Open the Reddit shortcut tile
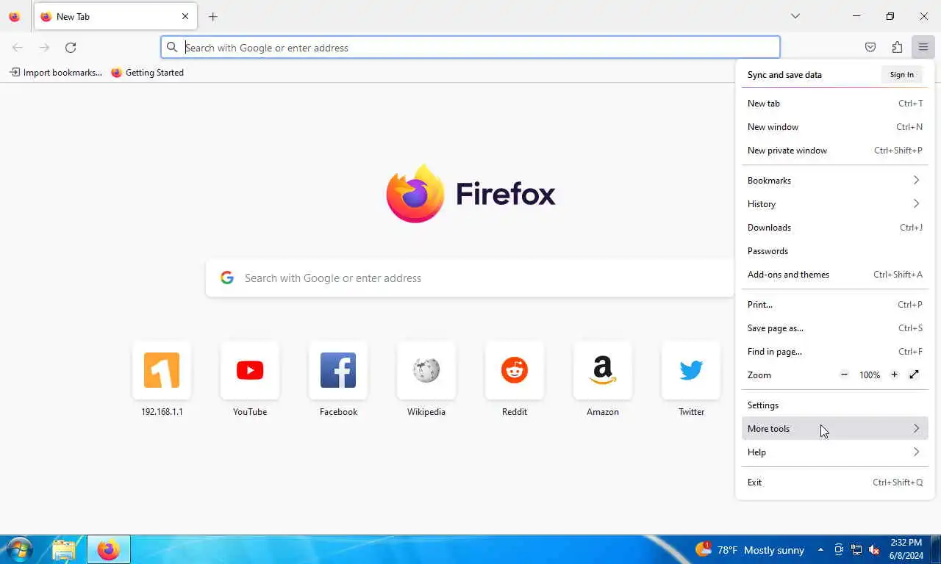 (515, 379)
